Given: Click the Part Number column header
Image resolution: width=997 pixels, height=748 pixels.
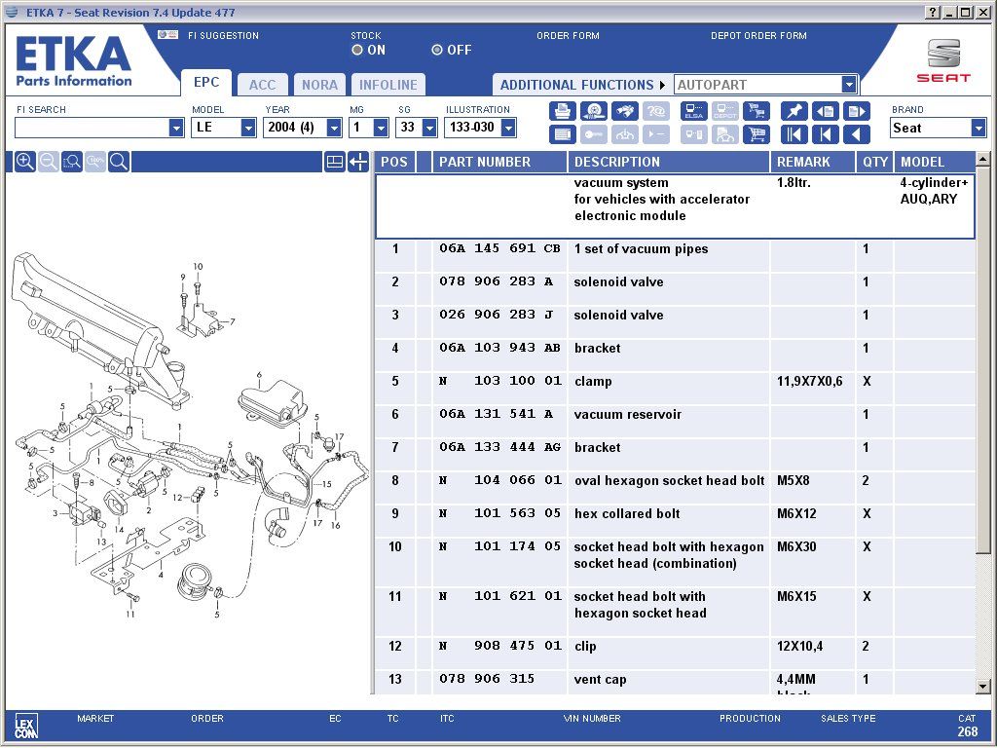Looking at the screenshot, I should [x=499, y=162].
